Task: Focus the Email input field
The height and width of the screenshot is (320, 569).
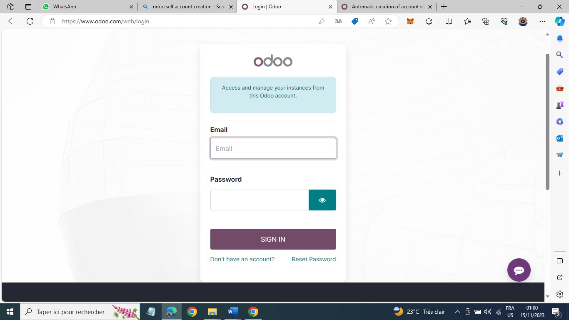Action: [x=273, y=148]
